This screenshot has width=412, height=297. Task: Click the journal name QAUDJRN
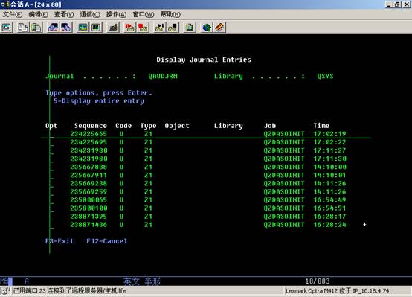point(163,76)
